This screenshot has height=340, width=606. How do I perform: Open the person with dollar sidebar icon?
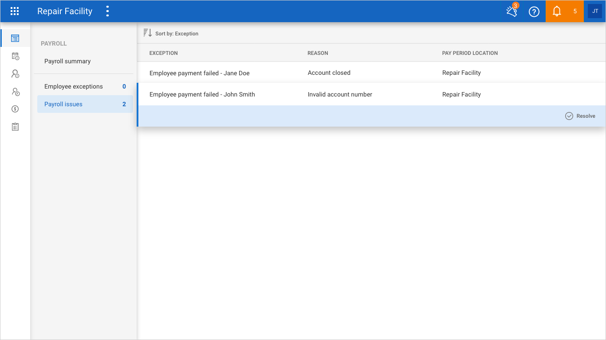[15, 74]
